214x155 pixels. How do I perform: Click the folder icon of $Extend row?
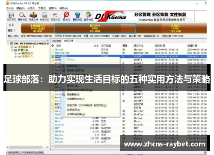click(x=53, y=50)
